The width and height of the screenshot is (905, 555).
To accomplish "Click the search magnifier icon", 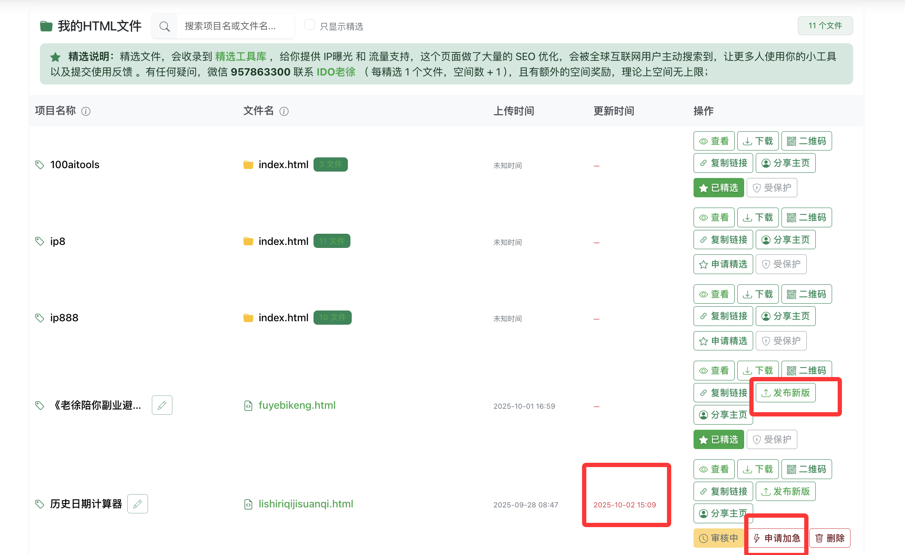I will pyautogui.click(x=164, y=27).
